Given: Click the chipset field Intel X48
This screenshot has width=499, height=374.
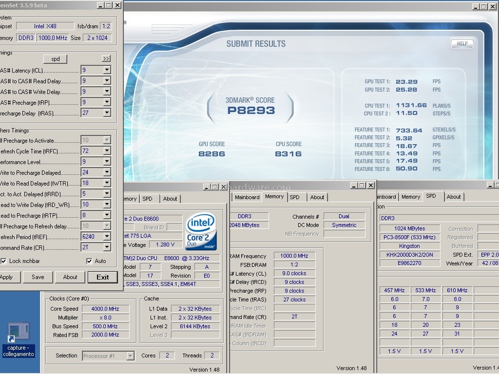Looking at the screenshot, I should [x=45, y=26].
